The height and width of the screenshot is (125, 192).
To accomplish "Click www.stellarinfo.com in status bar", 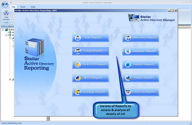I will pos(12,123).
